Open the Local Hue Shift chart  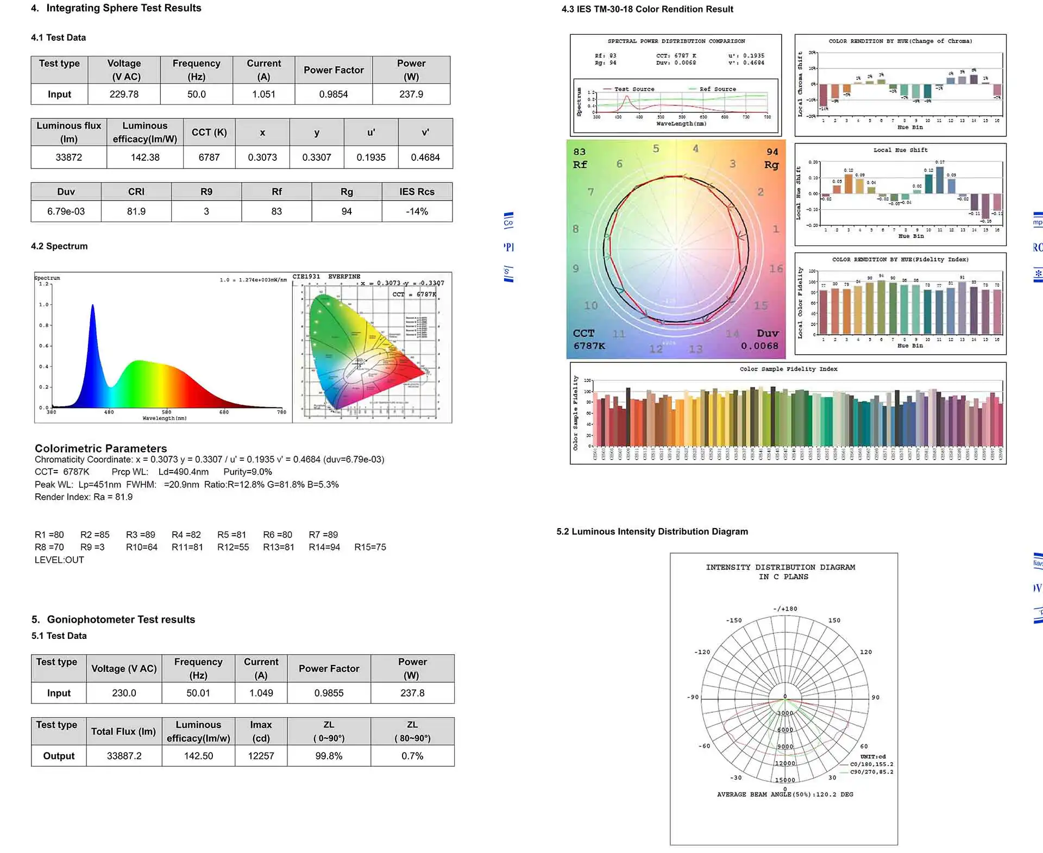pos(900,195)
